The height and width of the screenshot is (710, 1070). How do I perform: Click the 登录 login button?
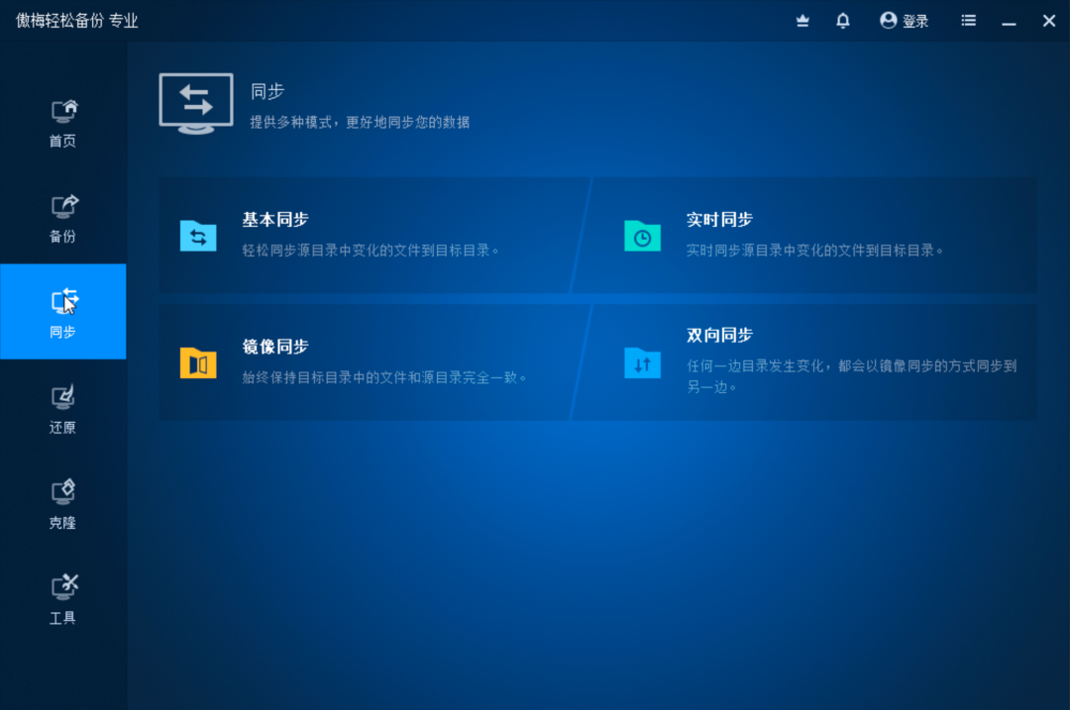[x=904, y=21]
